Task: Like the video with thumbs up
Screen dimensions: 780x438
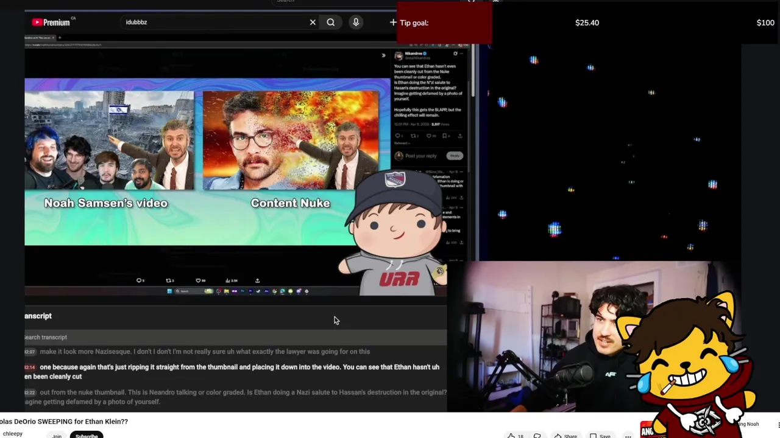Action: point(517,436)
